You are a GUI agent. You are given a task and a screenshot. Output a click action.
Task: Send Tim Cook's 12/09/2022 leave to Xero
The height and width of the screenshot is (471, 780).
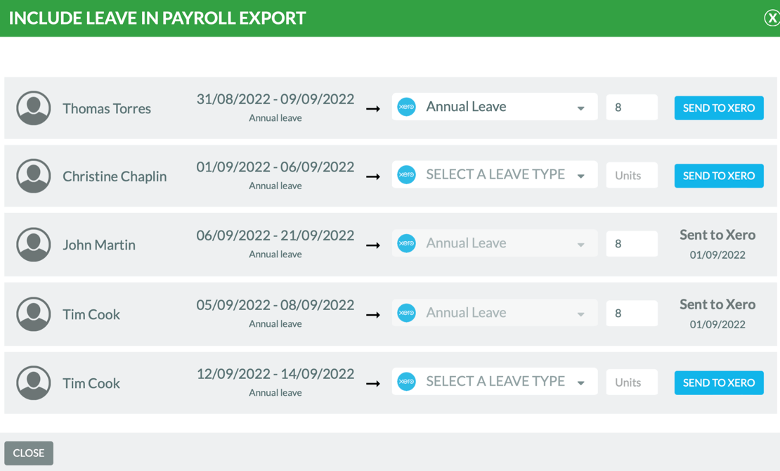coord(719,382)
